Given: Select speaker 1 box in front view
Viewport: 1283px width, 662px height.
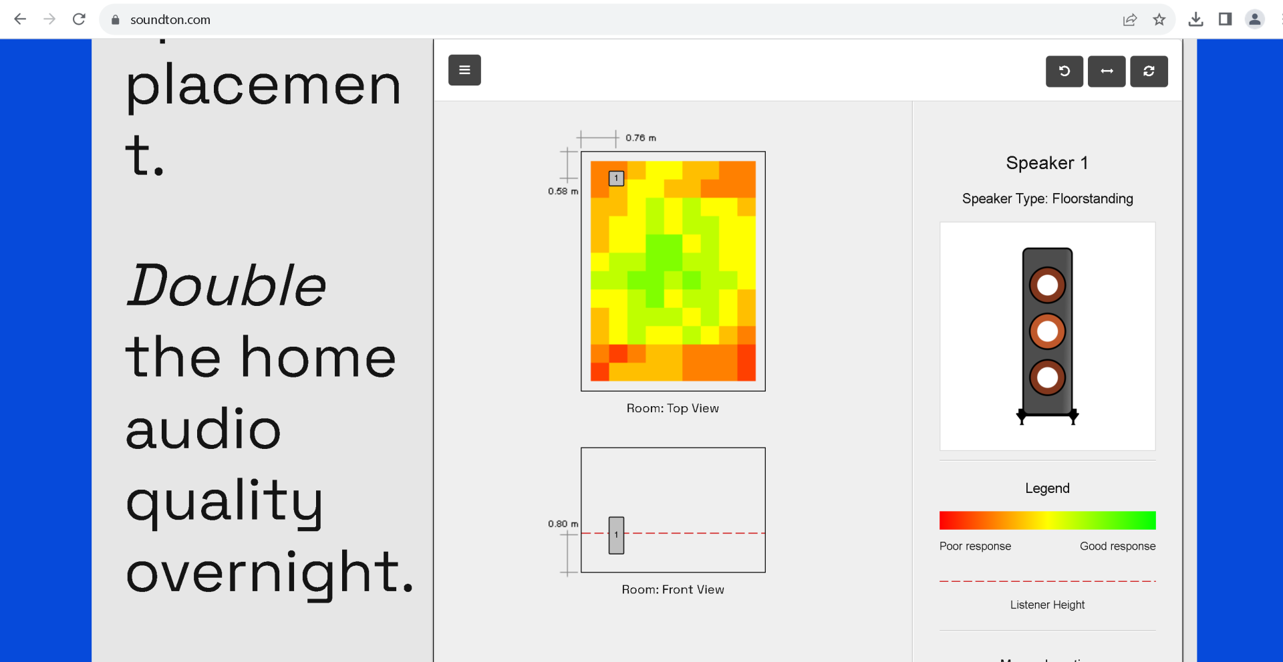Looking at the screenshot, I should click(x=616, y=535).
